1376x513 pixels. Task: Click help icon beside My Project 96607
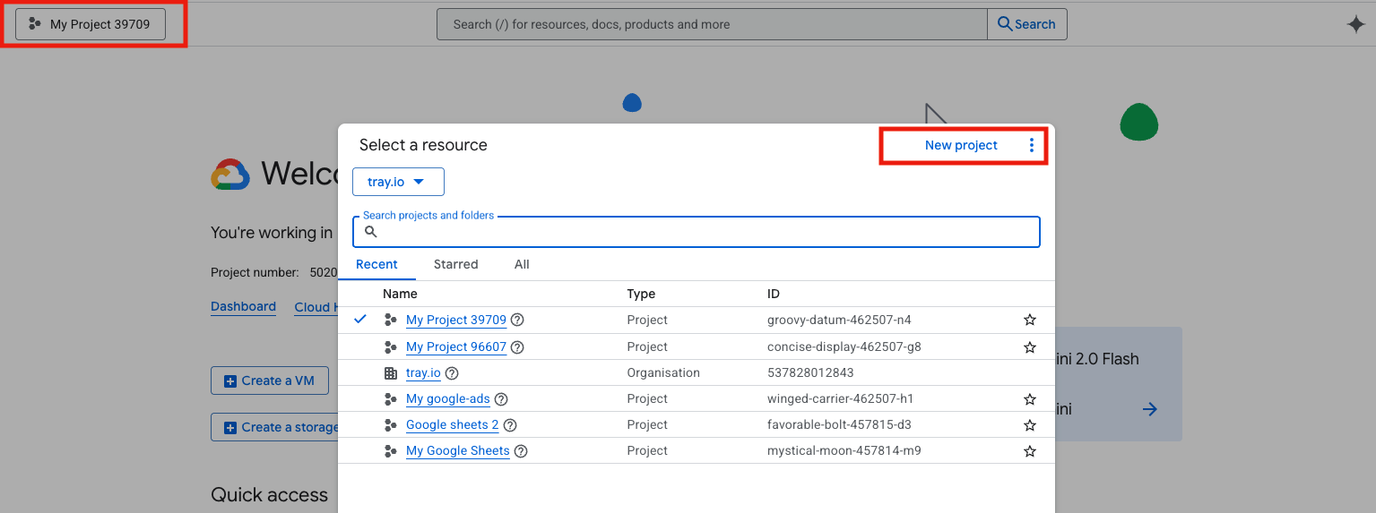pyautogui.click(x=517, y=347)
